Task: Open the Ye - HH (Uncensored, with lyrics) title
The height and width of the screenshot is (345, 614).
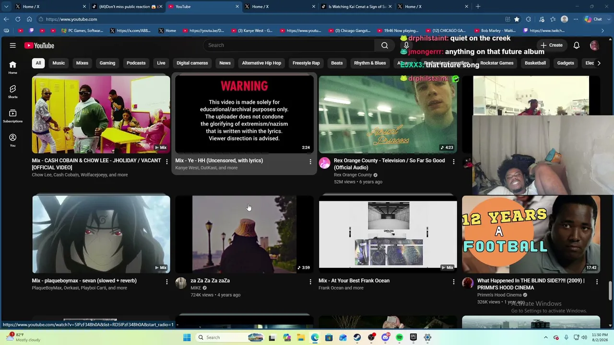Action: coord(219,161)
